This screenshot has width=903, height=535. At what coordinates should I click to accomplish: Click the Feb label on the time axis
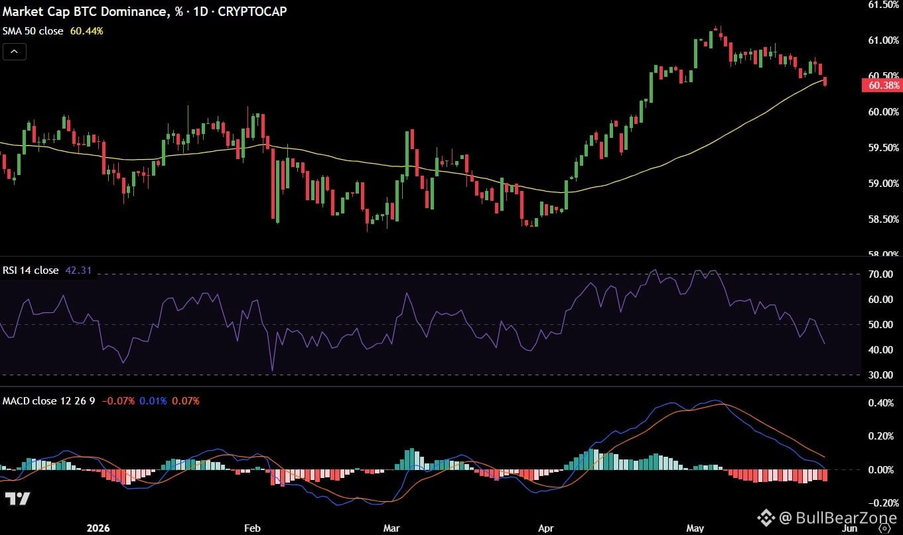[x=252, y=528]
